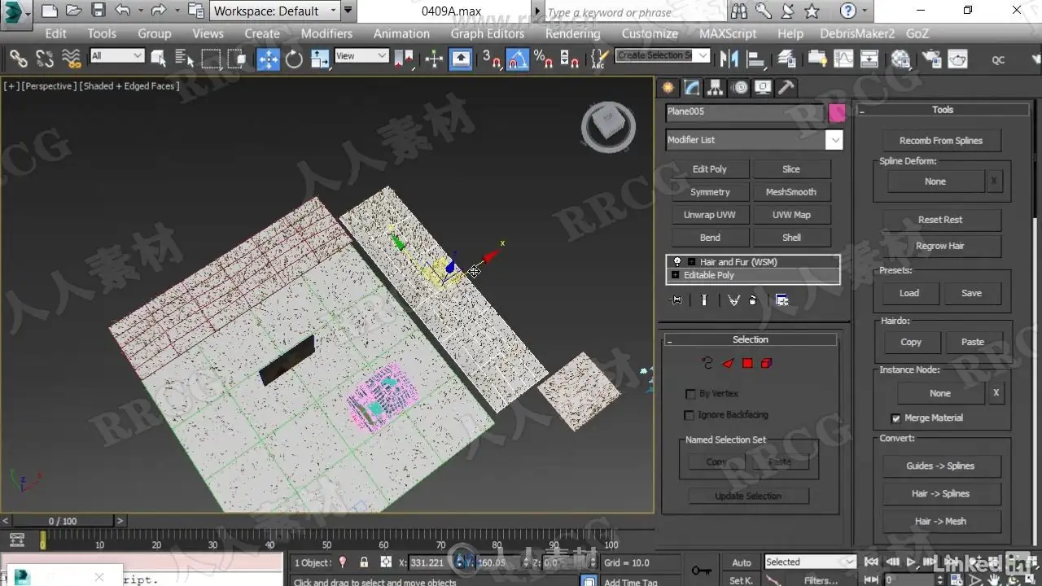Viewport: 1042px width, 586px height.
Task: Click the Render teapot icon
Action: click(x=957, y=59)
